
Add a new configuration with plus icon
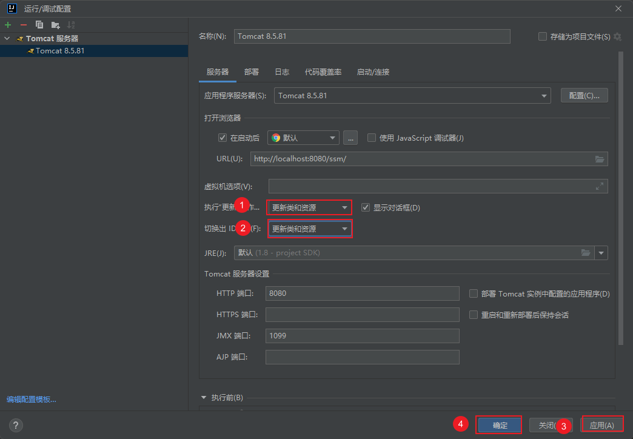coord(8,25)
